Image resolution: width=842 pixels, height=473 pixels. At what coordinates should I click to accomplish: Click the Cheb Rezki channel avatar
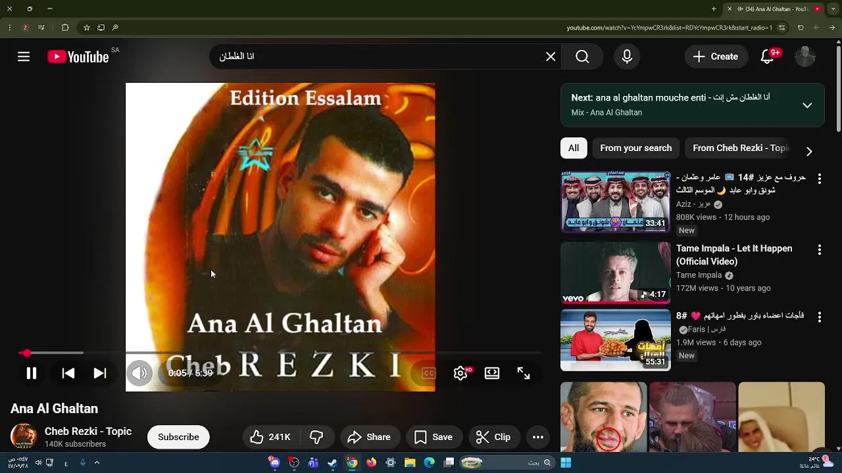point(24,437)
